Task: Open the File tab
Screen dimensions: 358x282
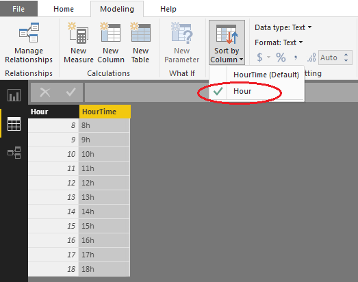Action: click(18, 9)
